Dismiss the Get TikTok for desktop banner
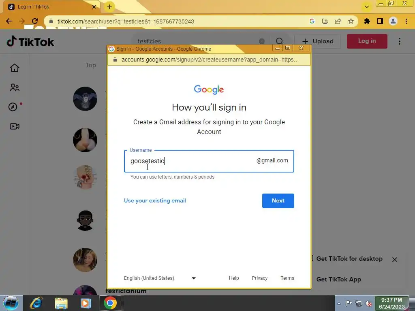Image resolution: width=415 pixels, height=311 pixels. (395, 260)
